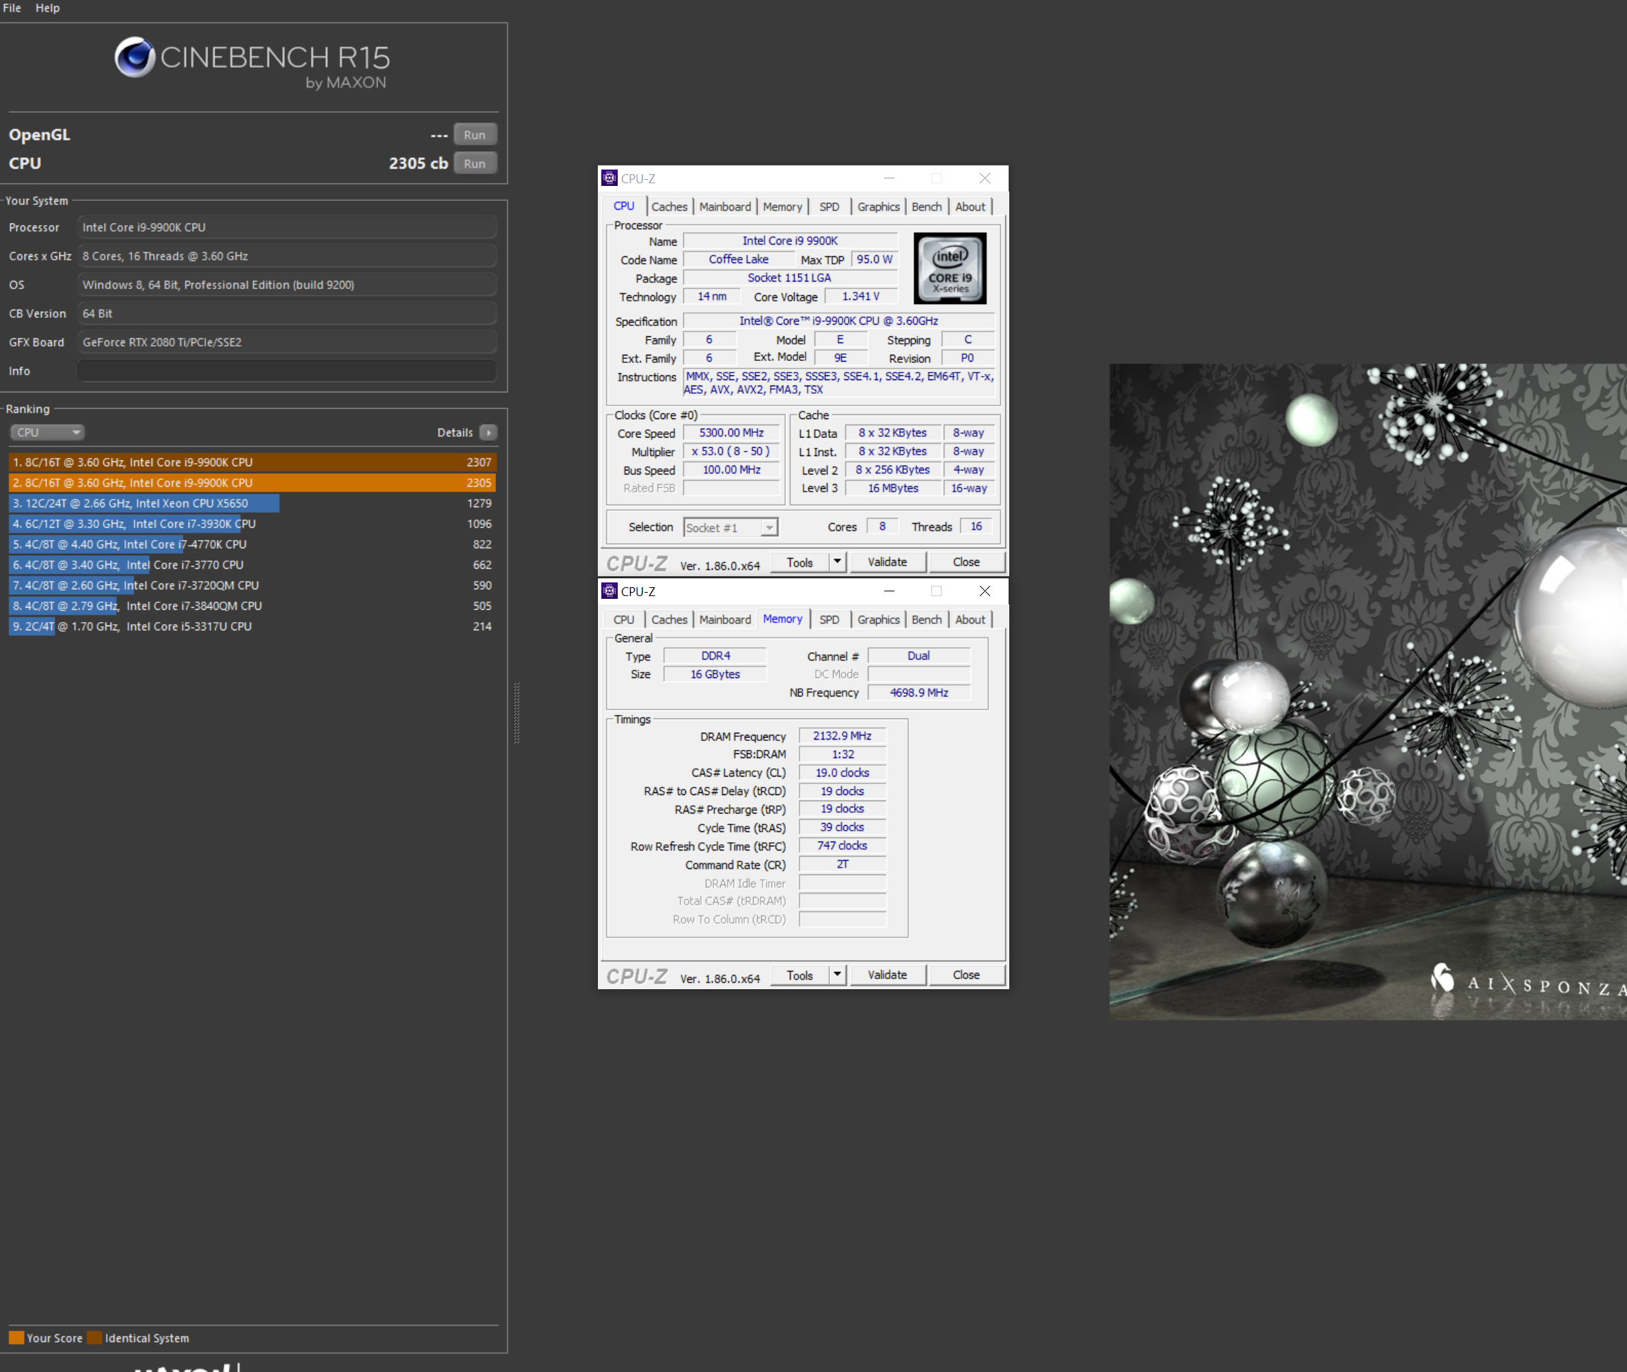Switch to Graphics tab in lower CPU-Z window
The width and height of the screenshot is (1627, 1372).
(x=878, y=620)
